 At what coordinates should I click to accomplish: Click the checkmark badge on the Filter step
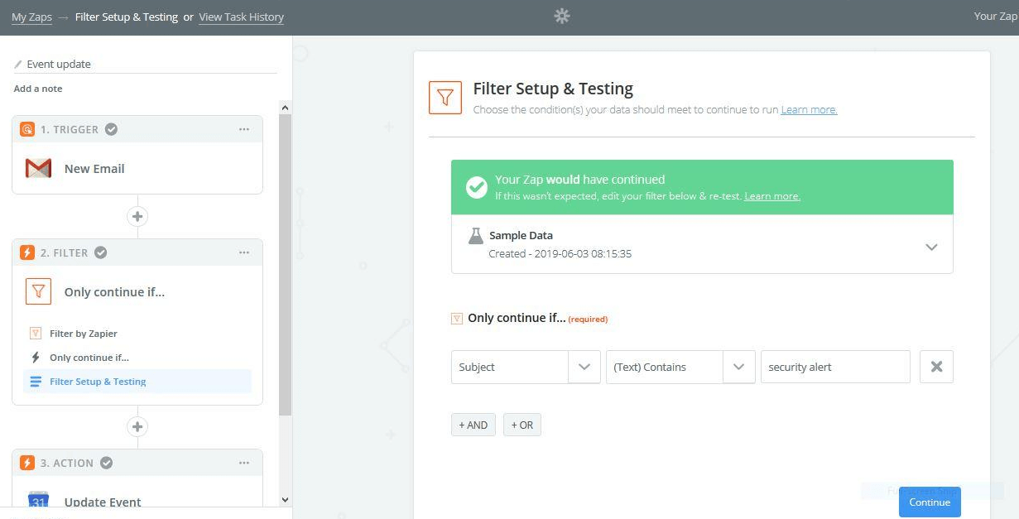coord(100,252)
